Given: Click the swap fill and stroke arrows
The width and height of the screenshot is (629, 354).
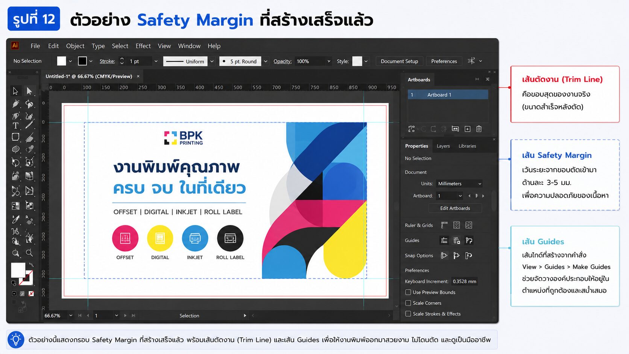Looking at the screenshot, I should pos(32,265).
